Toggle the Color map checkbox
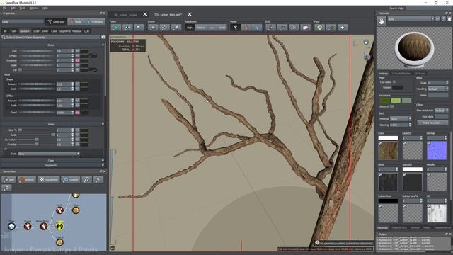 (x=380, y=143)
